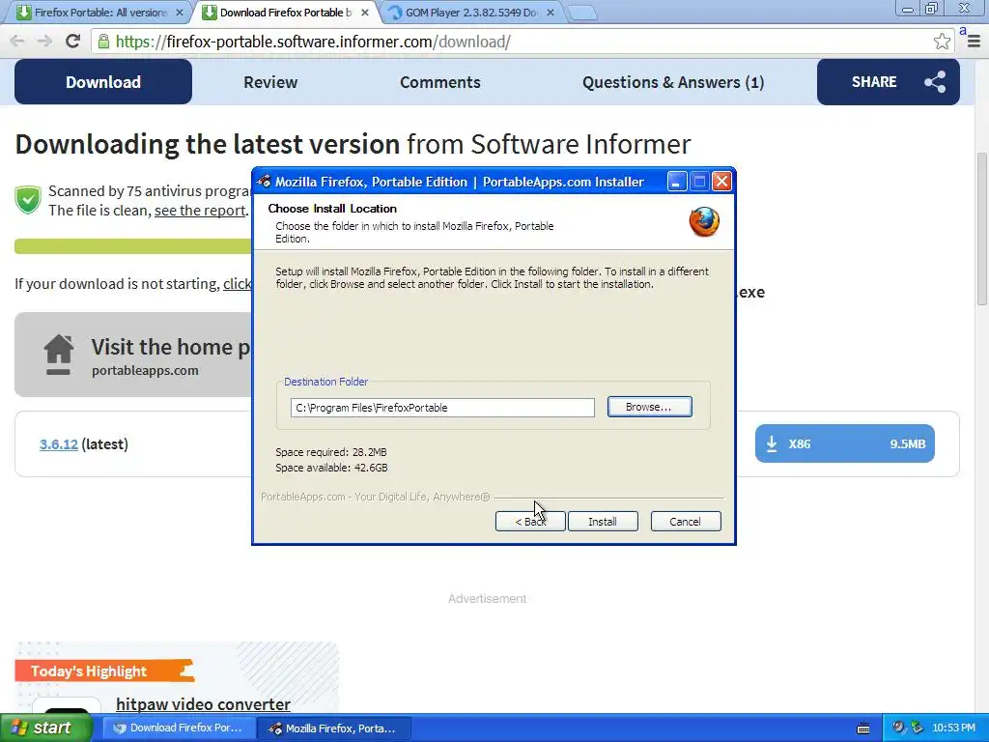Click the green download progress bar
The image size is (989, 742).
133,246
